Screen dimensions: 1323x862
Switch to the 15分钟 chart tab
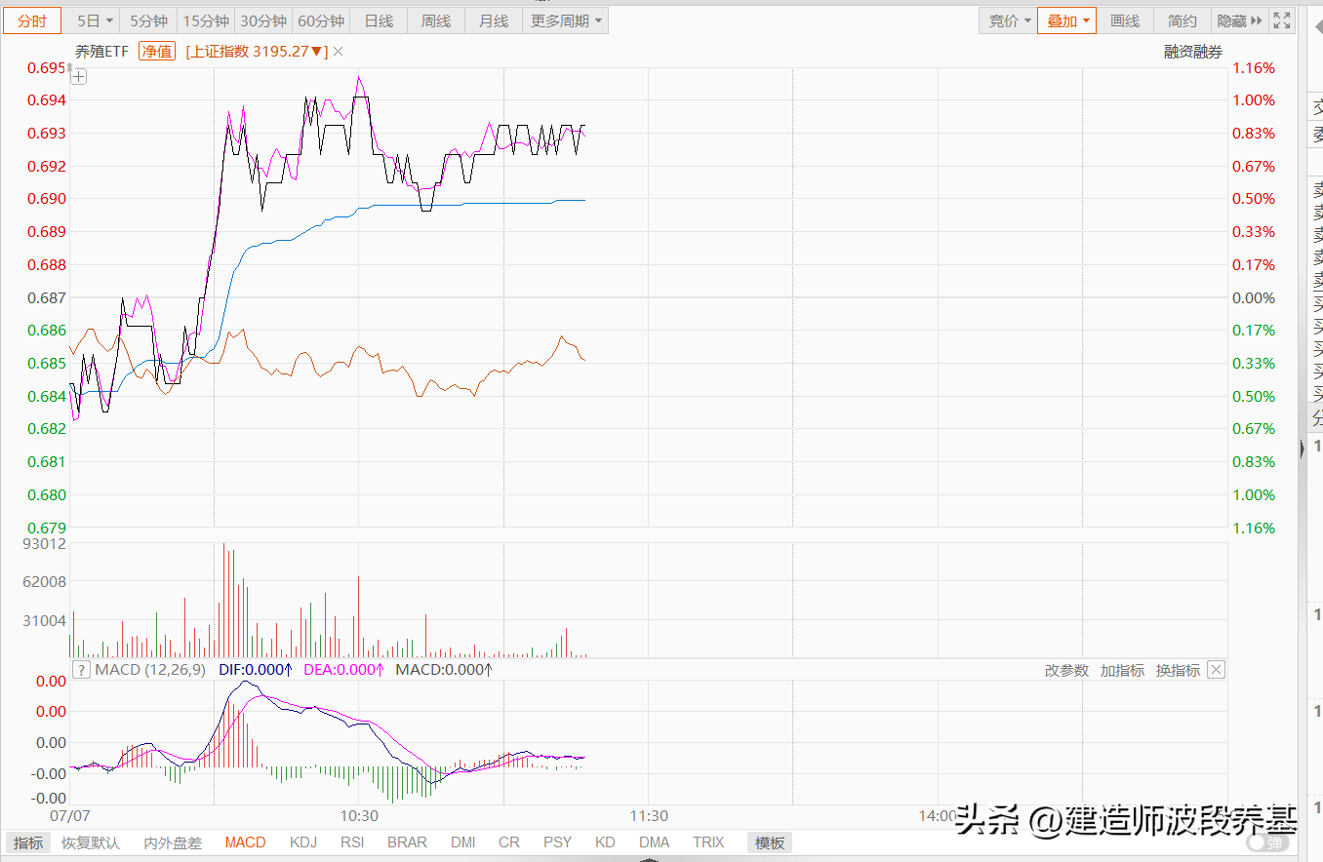[206, 20]
